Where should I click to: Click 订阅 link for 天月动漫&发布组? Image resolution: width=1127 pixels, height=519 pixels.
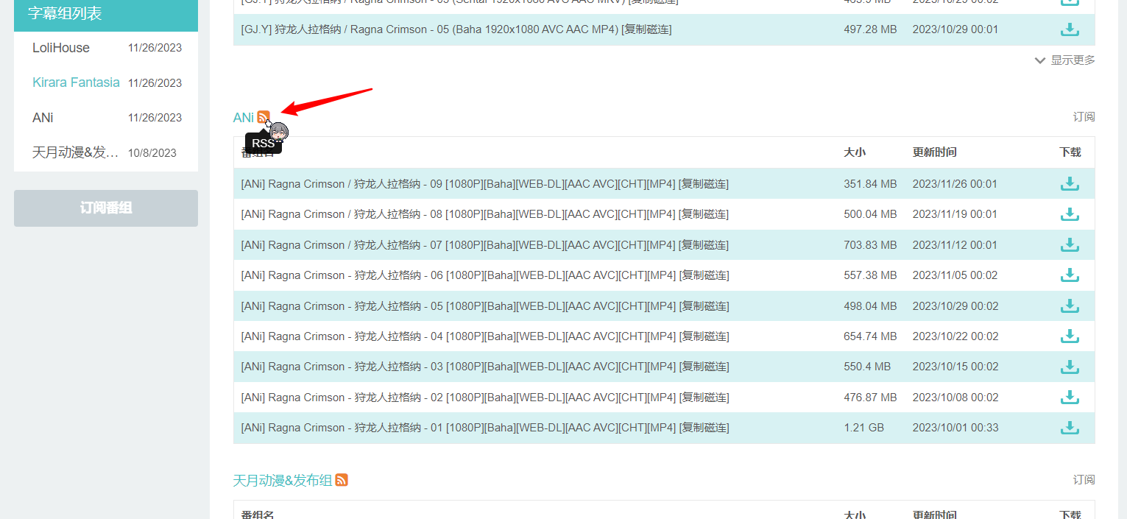(1084, 480)
